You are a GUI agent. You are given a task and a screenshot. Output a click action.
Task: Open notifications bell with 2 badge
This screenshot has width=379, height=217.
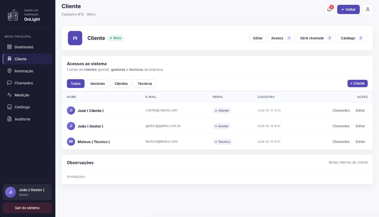click(329, 9)
